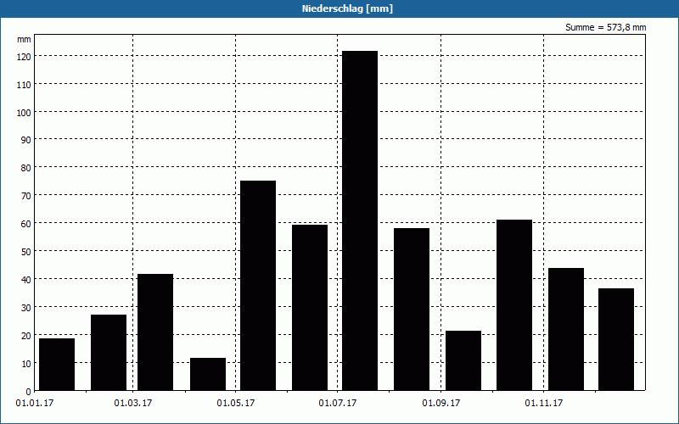Click the 70 y-axis value

tap(26, 196)
